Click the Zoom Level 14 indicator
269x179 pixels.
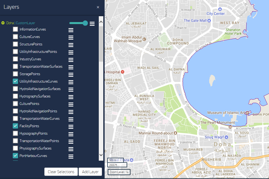pyautogui.click(x=119, y=172)
